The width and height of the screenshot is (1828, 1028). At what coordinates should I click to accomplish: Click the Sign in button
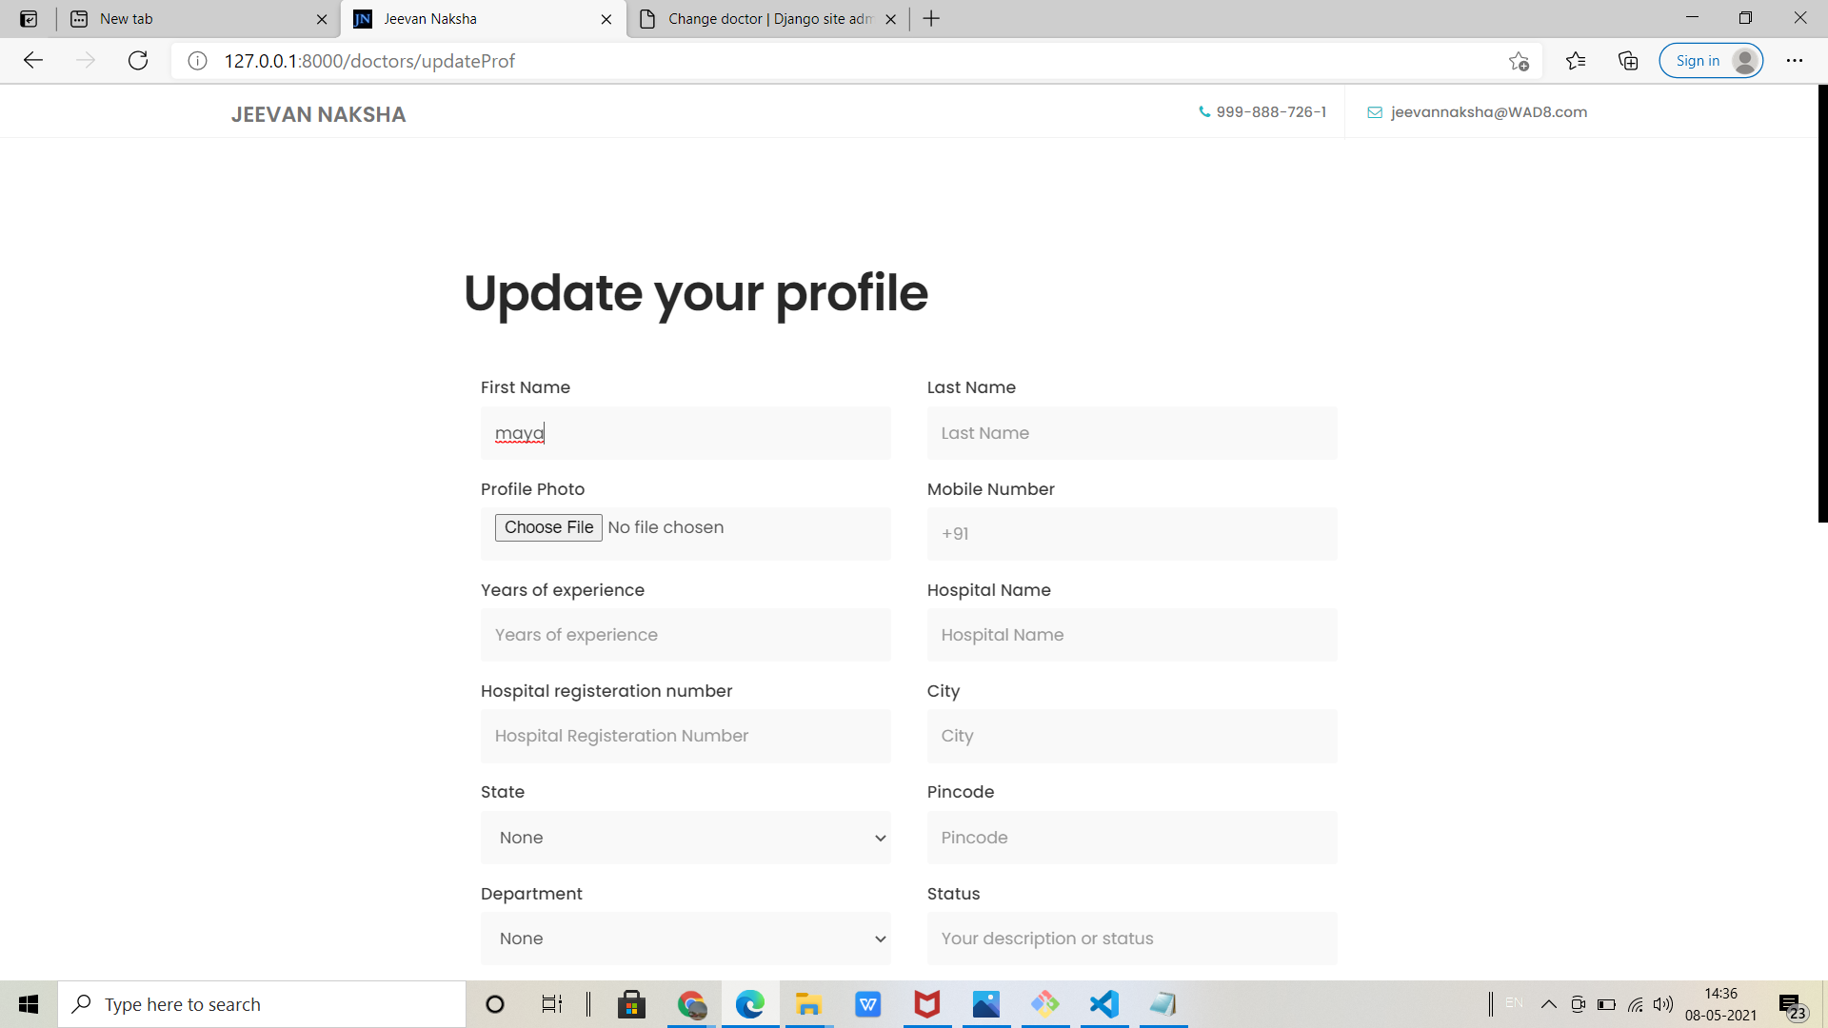click(x=1698, y=61)
